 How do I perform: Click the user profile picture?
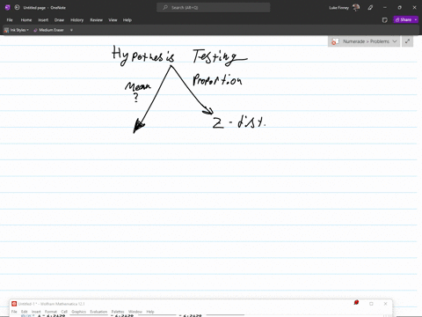coord(356,8)
